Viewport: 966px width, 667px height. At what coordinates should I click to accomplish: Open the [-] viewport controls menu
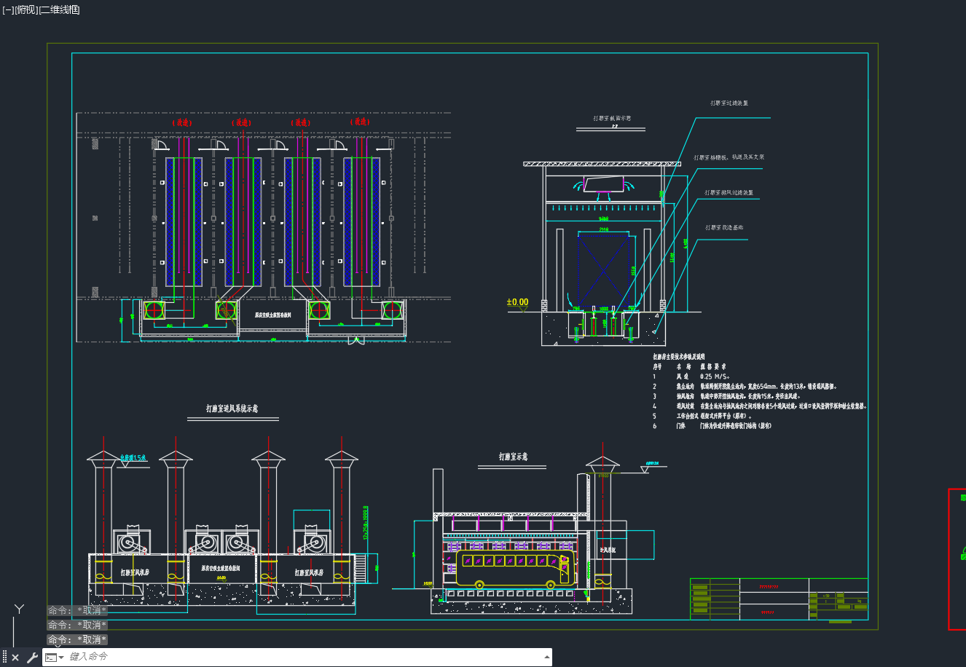point(8,9)
